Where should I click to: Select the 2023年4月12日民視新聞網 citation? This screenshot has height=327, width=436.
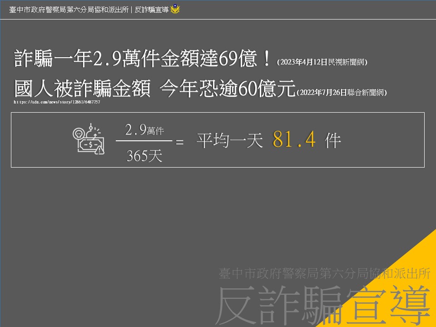pos(322,63)
